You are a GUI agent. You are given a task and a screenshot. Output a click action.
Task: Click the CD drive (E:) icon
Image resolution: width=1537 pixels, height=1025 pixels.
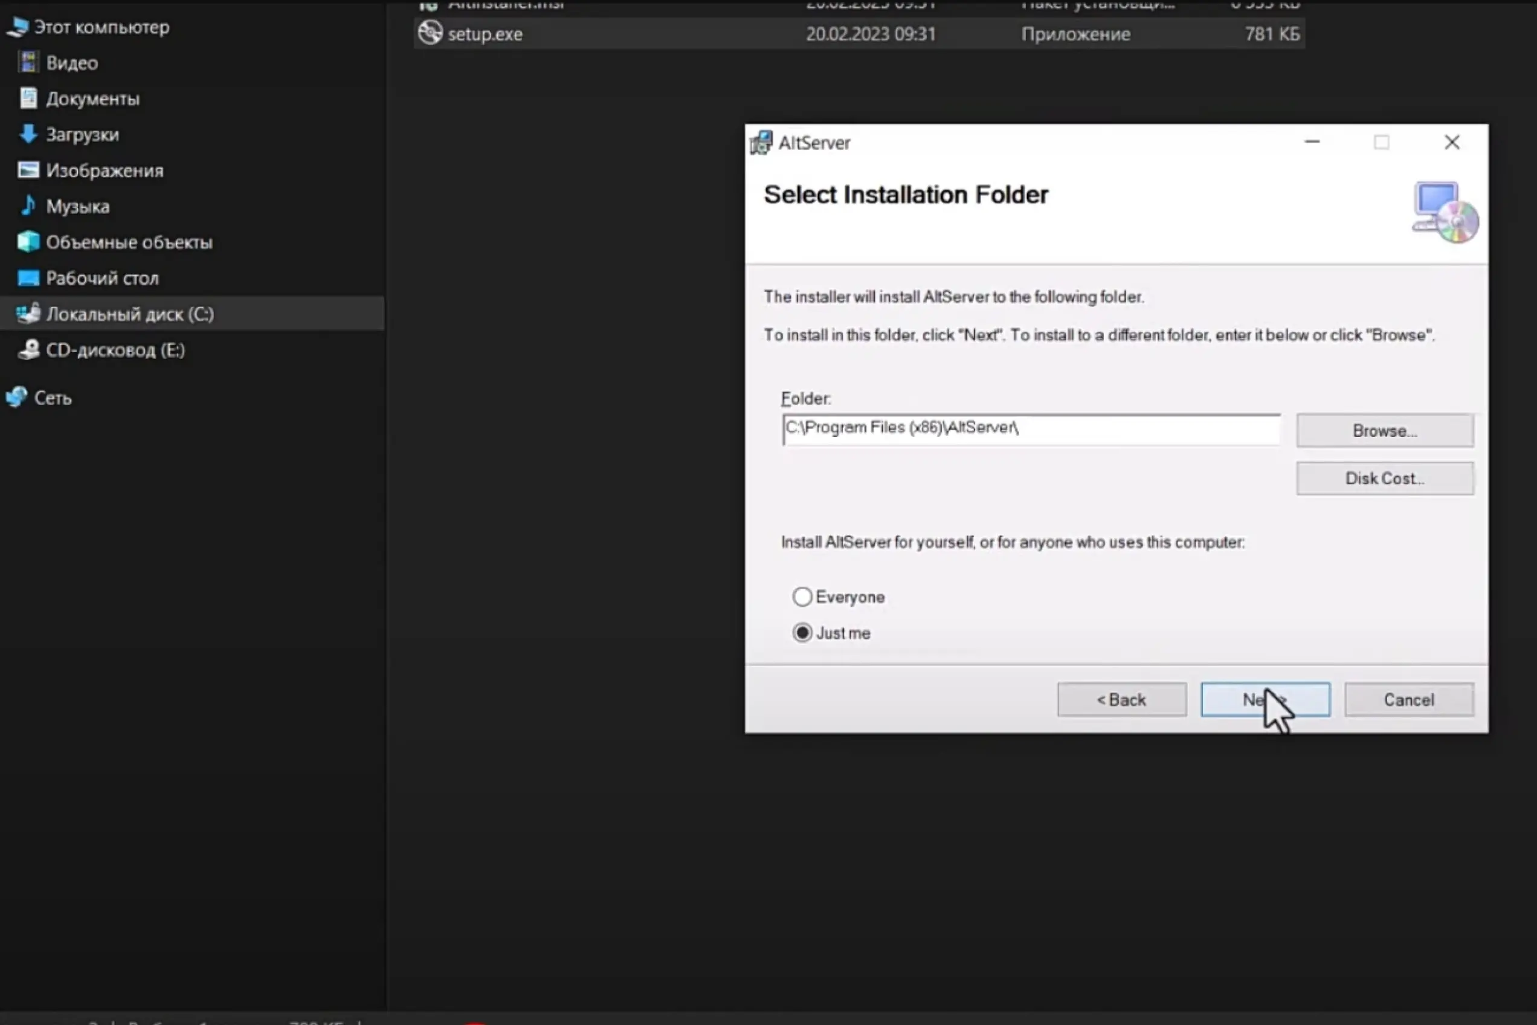pos(28,350)
